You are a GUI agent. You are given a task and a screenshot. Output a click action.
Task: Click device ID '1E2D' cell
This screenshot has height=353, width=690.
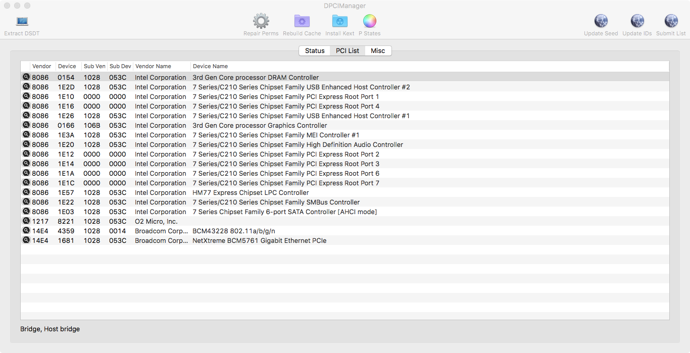click(x=66, y=87)
